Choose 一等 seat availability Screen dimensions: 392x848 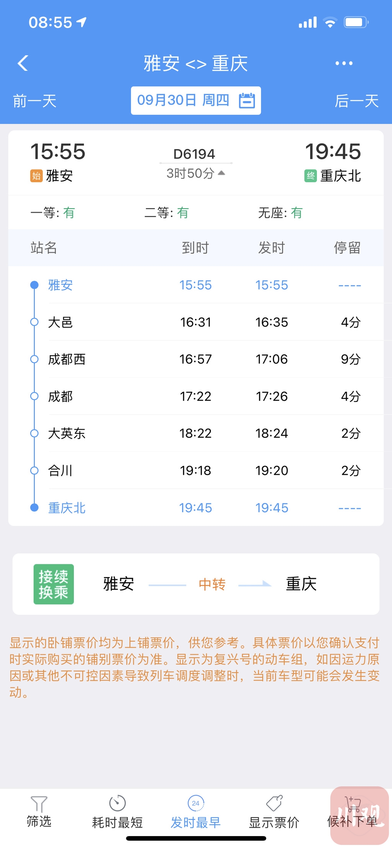click(52, 212)
